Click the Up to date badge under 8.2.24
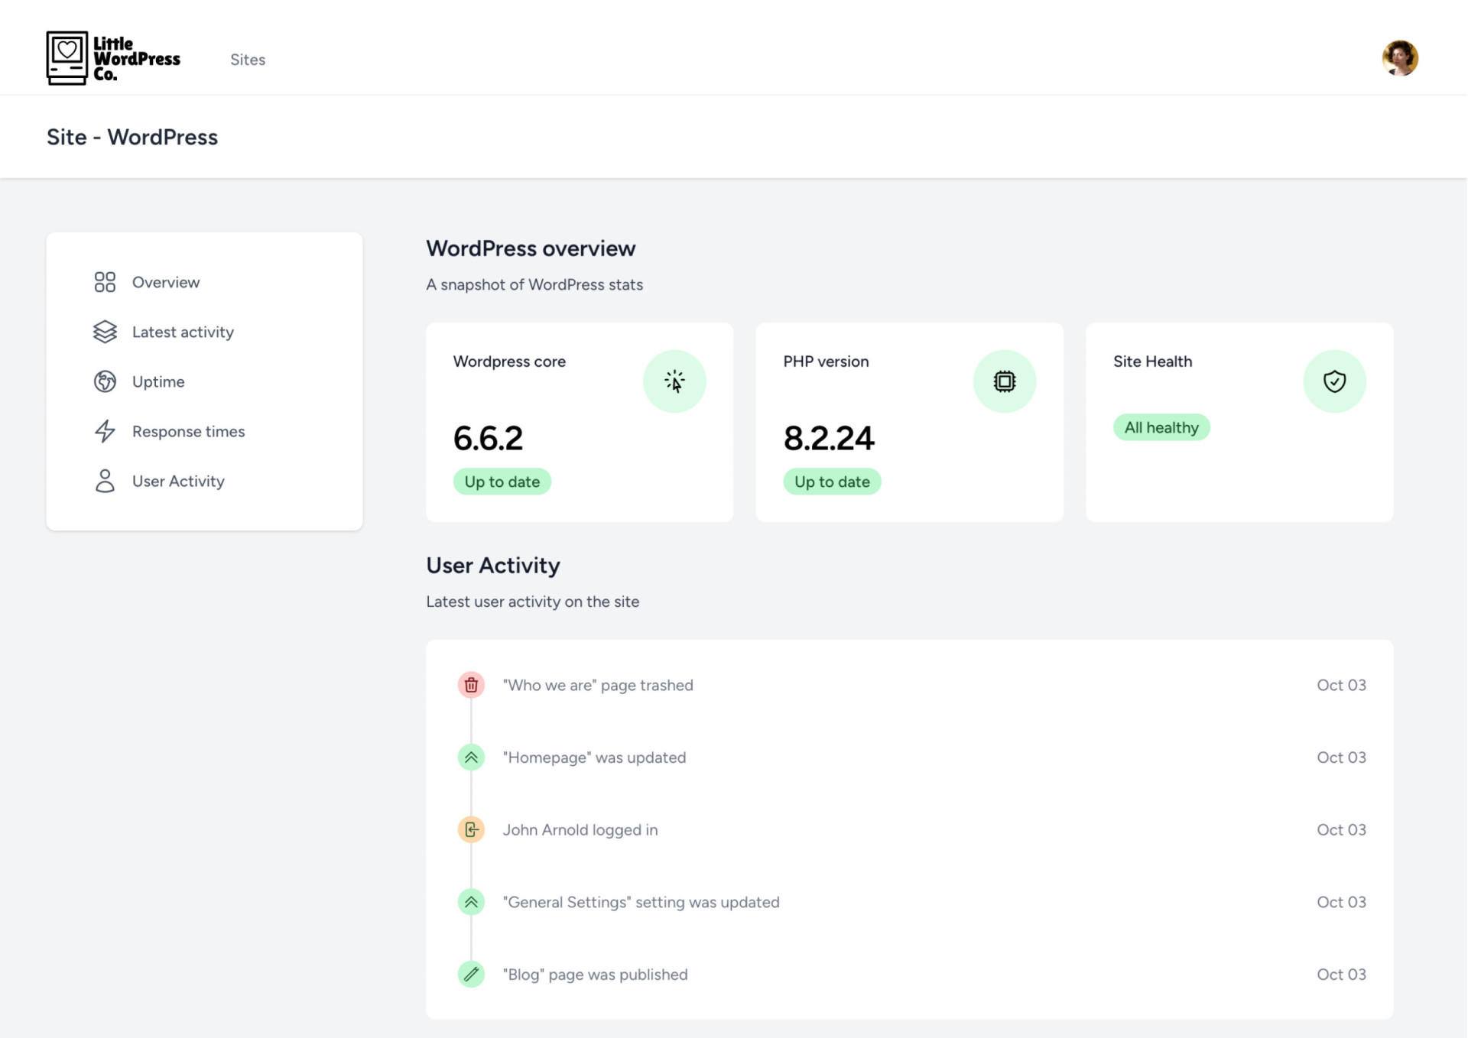Screen dimensions: 1468x1038 (x=832, y=482)
